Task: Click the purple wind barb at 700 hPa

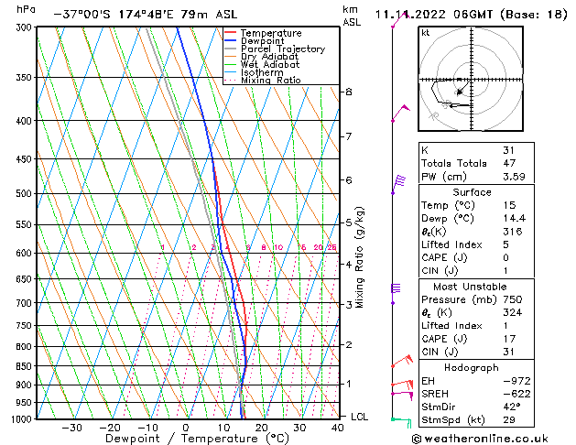Action: [396, 294]
